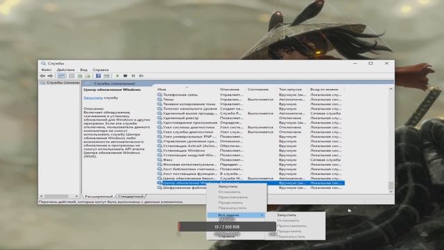Toggle the Show/Hide Console Tree toolbar icon

[62, 76]
